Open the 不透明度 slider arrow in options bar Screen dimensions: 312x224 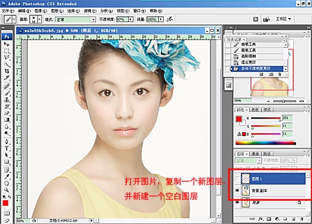pyautogui.click(x=130, y=19)
